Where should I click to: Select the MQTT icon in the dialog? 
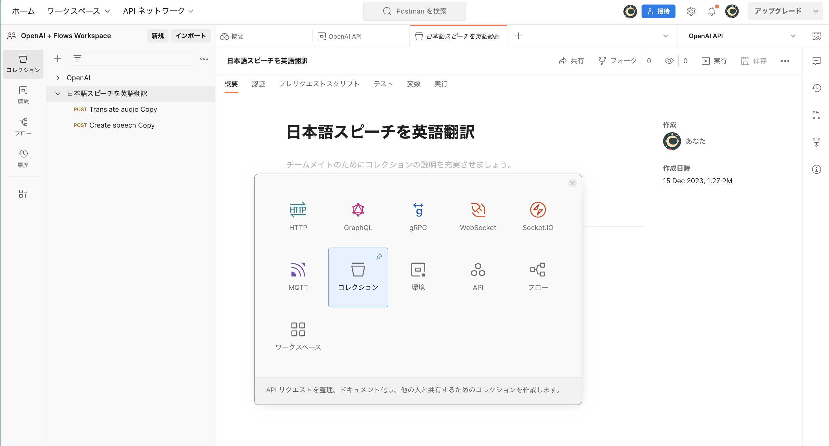298,270
